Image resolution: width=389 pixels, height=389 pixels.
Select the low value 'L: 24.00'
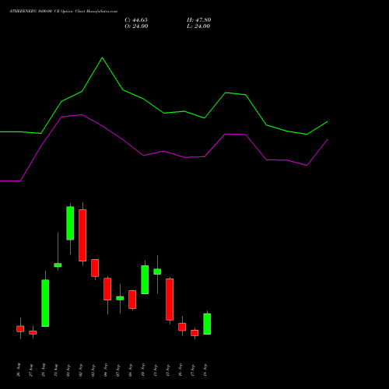tap(198, 26)
